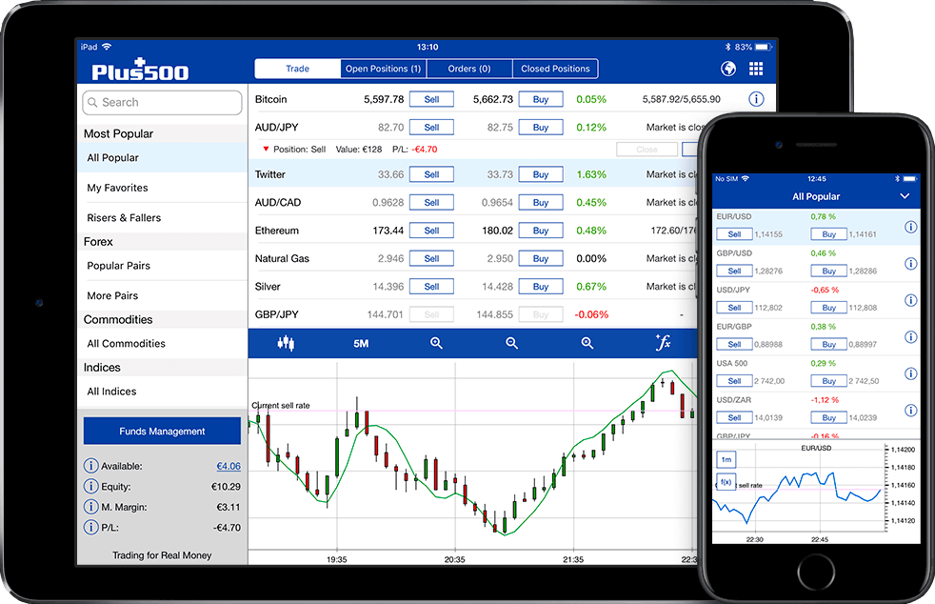Image resolution: width=935 pixels, height=604 pixels.
Task: Buy Natural Gas
Action: point(541,258)
